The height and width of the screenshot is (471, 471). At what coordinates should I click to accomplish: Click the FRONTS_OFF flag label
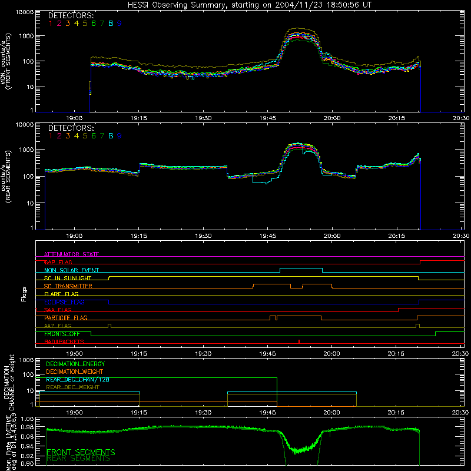(x=62, y=334)
